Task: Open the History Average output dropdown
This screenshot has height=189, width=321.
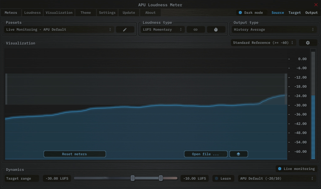Action: 273,29
